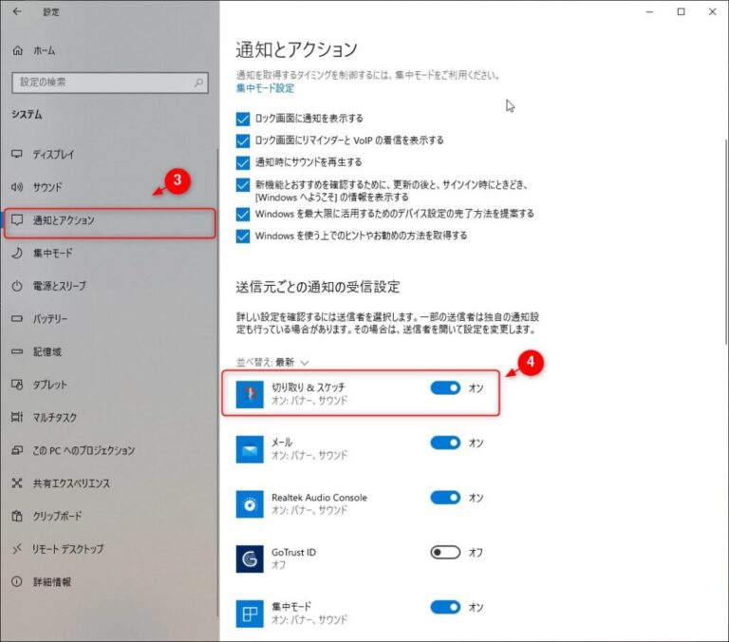Click the About info icon
This screenshot has width=729, height=642.
(17, 581)
